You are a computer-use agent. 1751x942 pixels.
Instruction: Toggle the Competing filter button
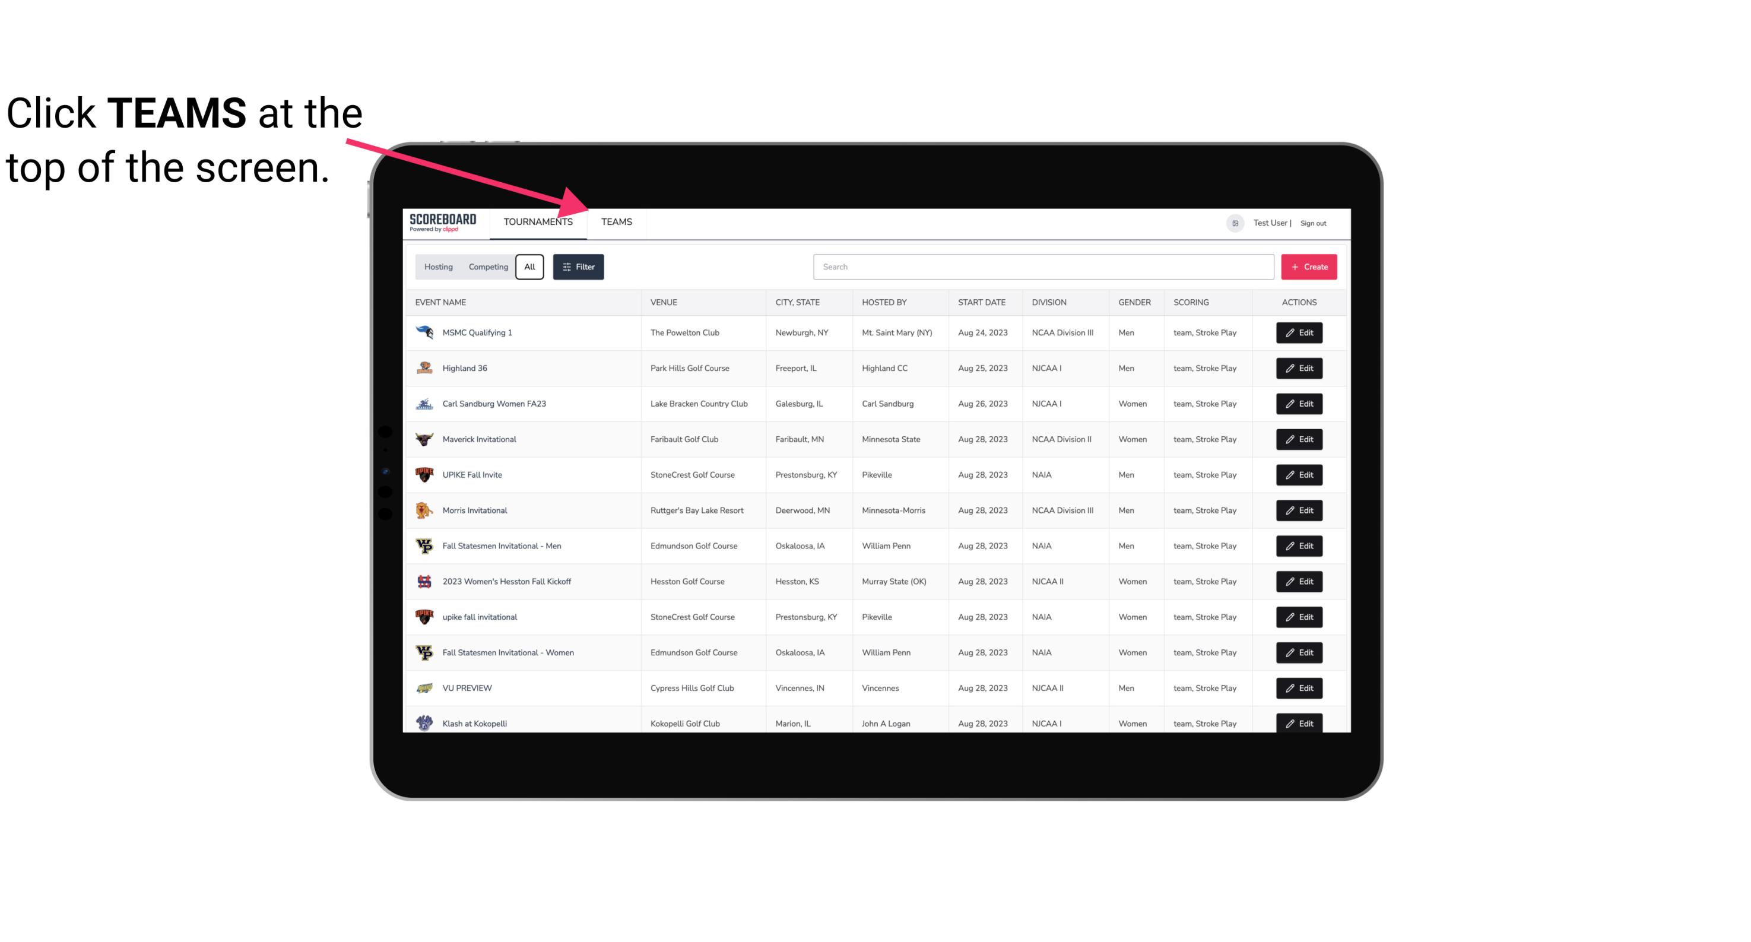pos(487,267)
